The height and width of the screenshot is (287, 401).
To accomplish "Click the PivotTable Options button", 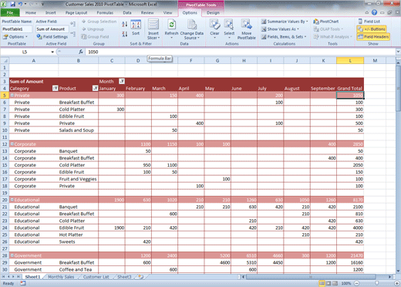I will click(15, 37).
